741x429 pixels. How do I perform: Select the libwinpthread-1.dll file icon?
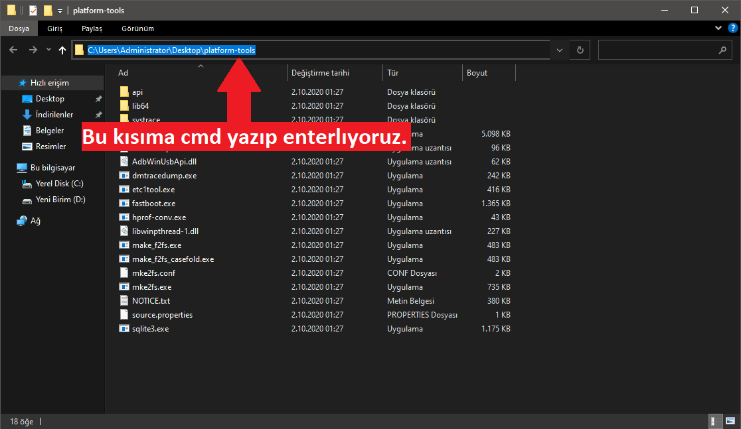coord(124,231)
